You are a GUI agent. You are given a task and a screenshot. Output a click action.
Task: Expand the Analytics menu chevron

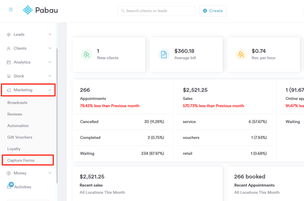coord(50,62)
